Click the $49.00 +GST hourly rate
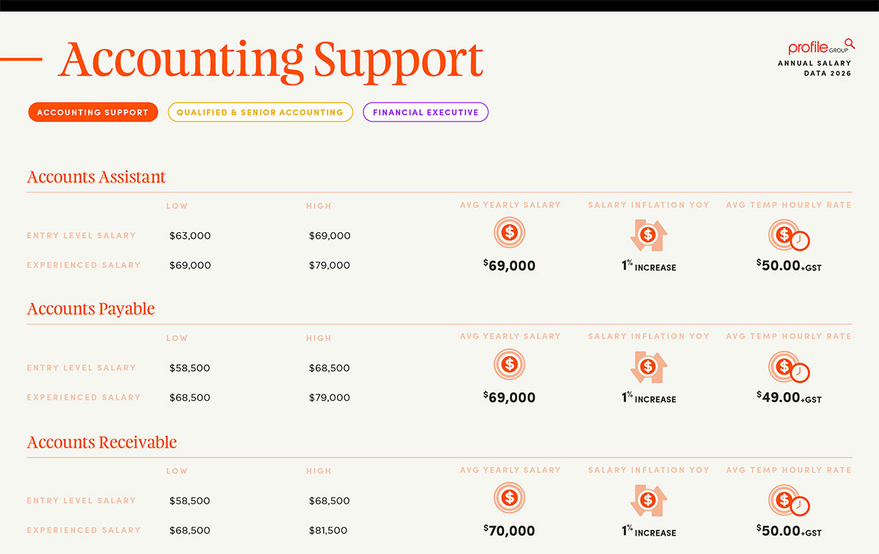The image size is (879, 554). pos(789,398)
